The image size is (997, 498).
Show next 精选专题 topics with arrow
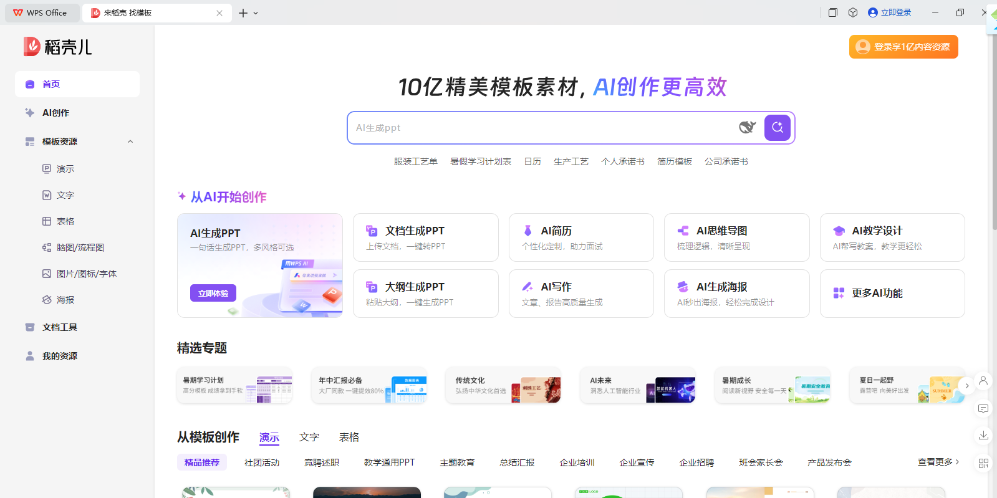(966, 386)
